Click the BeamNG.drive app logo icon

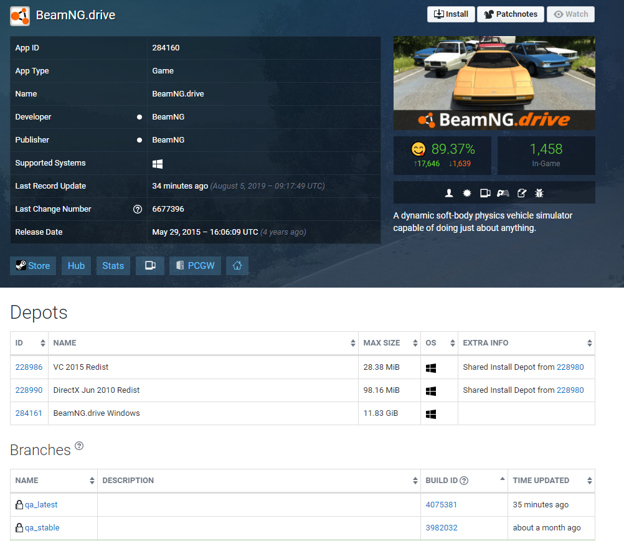[x=20, y=16]
